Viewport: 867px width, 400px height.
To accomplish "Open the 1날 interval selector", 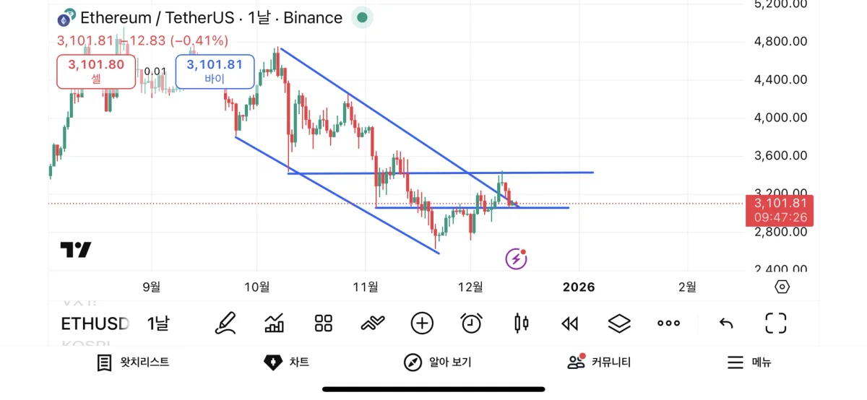I will tap(158, 323).
